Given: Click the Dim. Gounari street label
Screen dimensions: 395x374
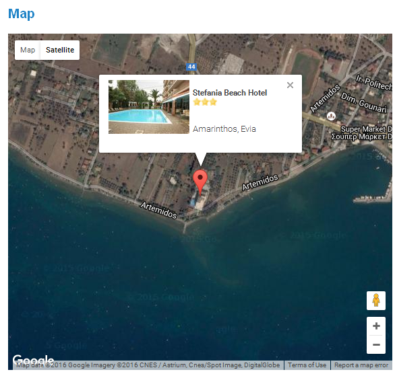Looking at the screenshot, I should [x=363, y=103].
